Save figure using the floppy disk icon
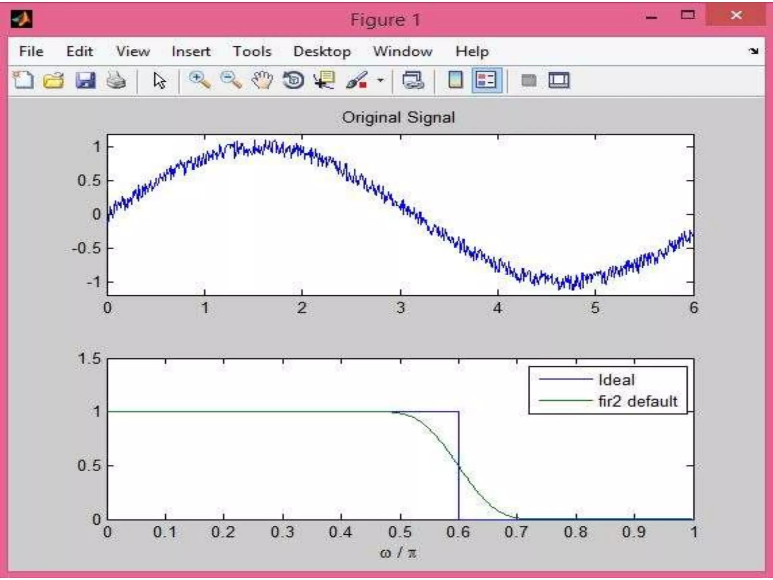This screenshot has height=580, width=773. click(85, 80)
